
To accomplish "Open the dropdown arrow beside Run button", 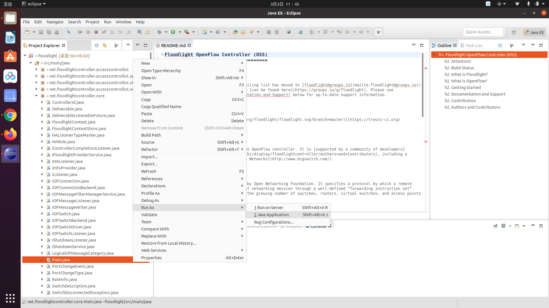I will 180,32.
